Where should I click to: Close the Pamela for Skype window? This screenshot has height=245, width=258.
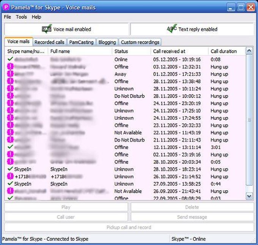pos(251,7)
